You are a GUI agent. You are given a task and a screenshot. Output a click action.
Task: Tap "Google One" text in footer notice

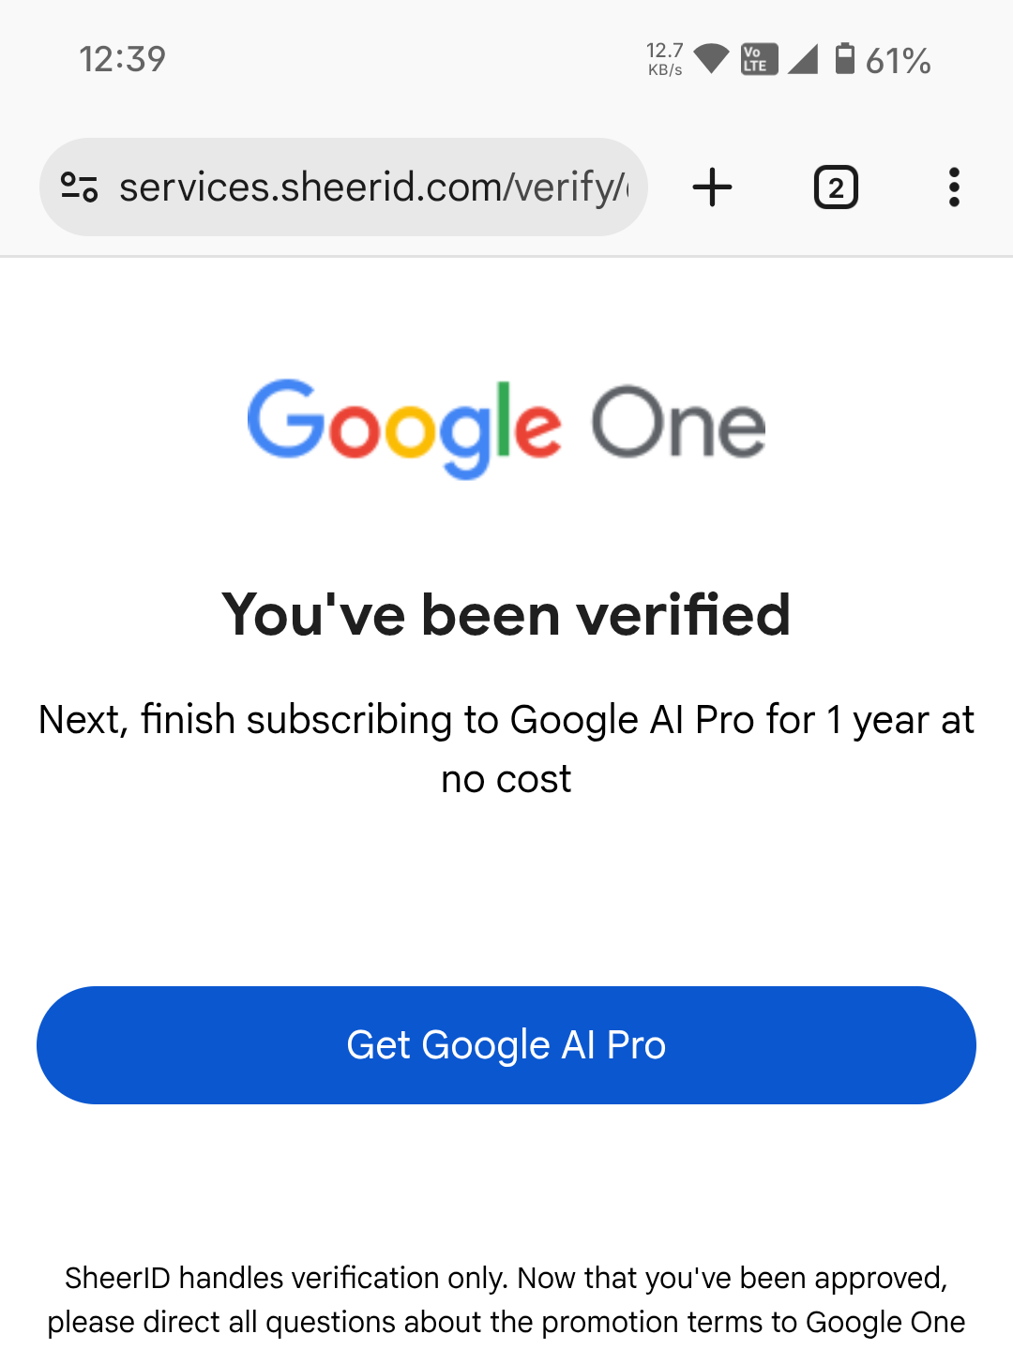pos(885,1322)
